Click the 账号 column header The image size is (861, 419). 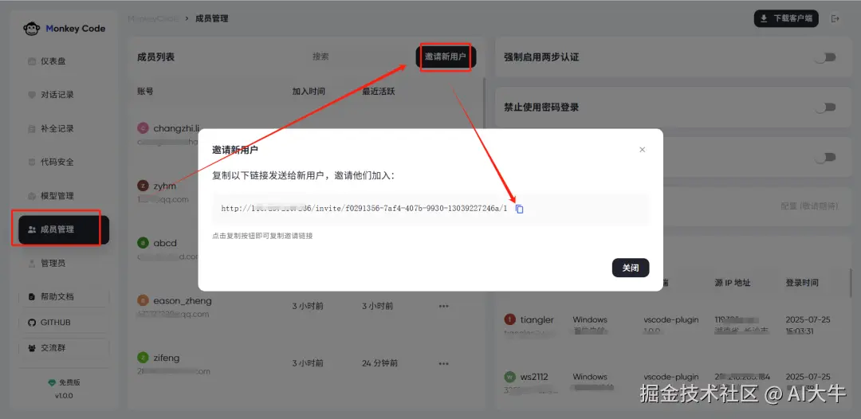coord(145,92)
